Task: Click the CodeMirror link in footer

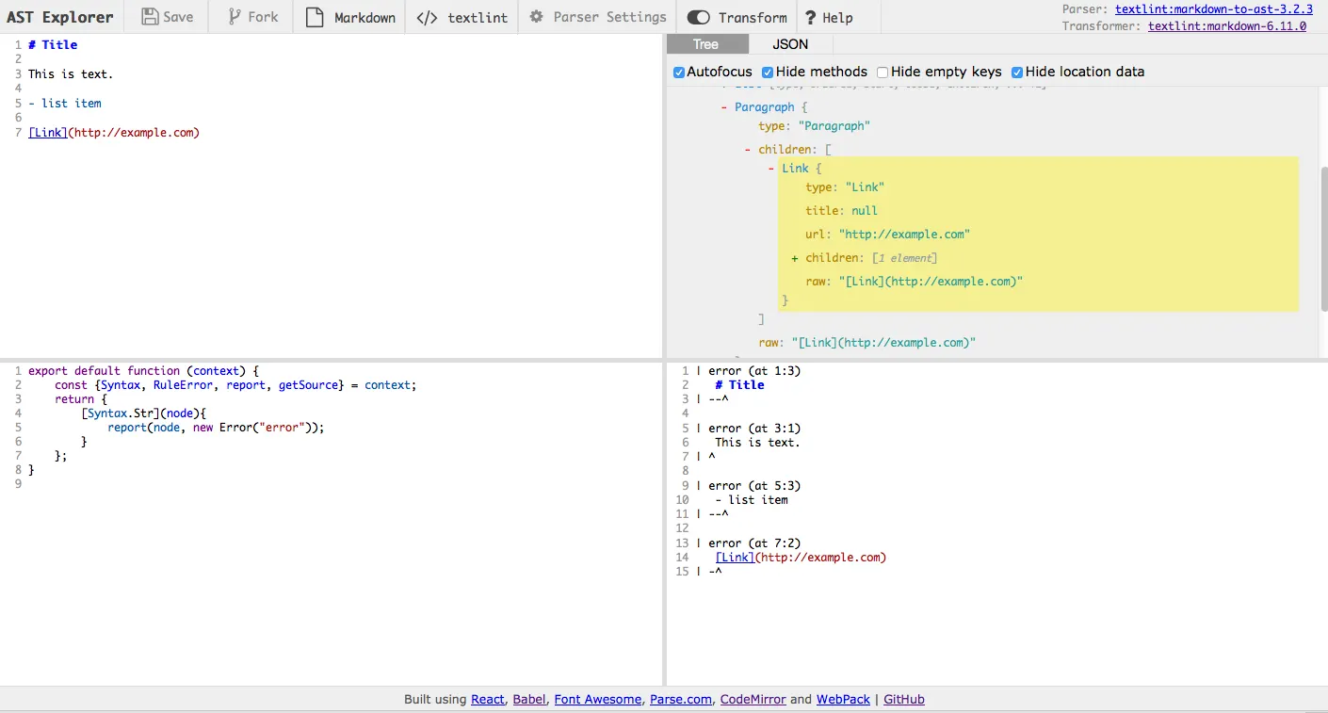Action: coord(753,700)
